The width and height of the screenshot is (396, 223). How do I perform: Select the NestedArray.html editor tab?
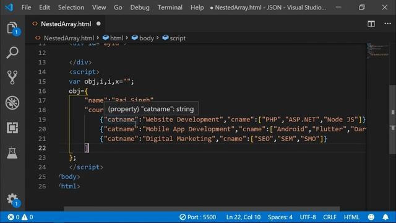coord(65,24)
